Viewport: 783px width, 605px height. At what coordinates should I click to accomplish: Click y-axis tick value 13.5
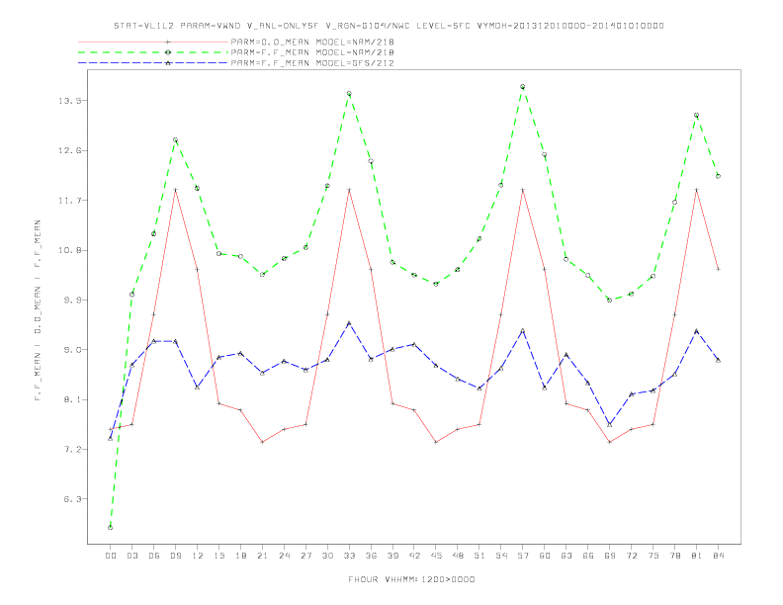coord(70,101)
